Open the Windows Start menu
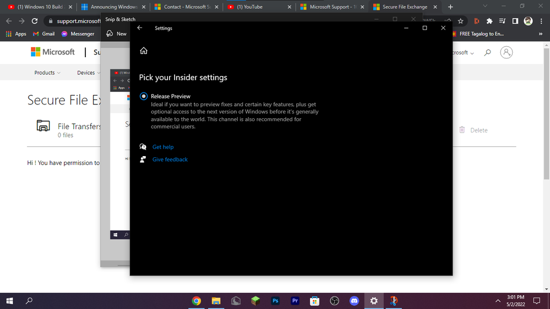 (9, 301)
